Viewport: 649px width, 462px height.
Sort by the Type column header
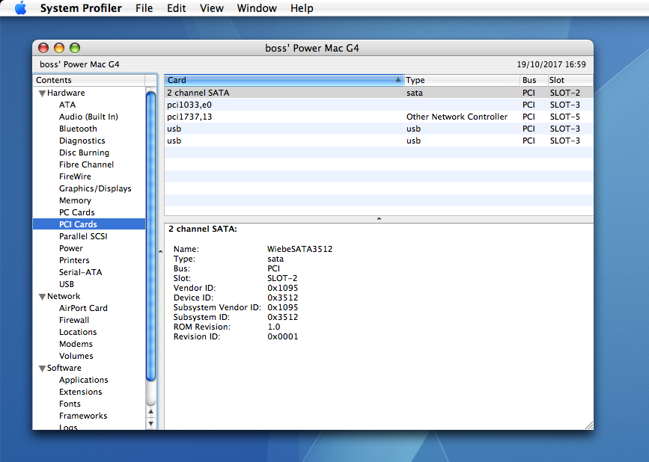tap(462, 80)
